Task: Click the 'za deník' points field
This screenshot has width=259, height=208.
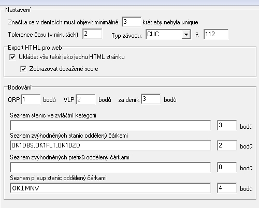Action: pos(151,99)
